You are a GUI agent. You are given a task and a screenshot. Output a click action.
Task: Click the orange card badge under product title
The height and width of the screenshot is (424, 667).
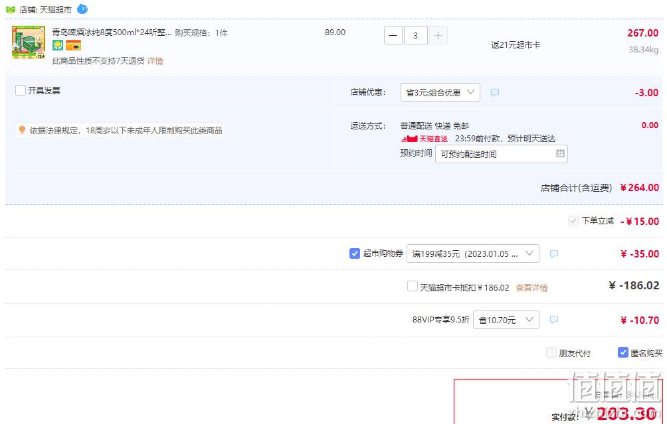[73, 45]
